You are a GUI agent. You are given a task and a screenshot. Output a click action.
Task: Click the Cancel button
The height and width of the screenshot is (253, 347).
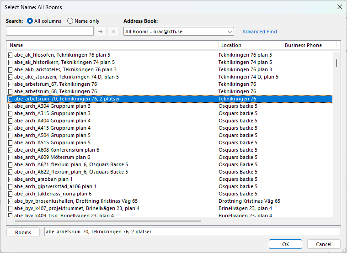pos(324,244)
